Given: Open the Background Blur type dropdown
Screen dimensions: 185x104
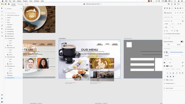Looking at the screenshot, I should click(x=175, y=83).
